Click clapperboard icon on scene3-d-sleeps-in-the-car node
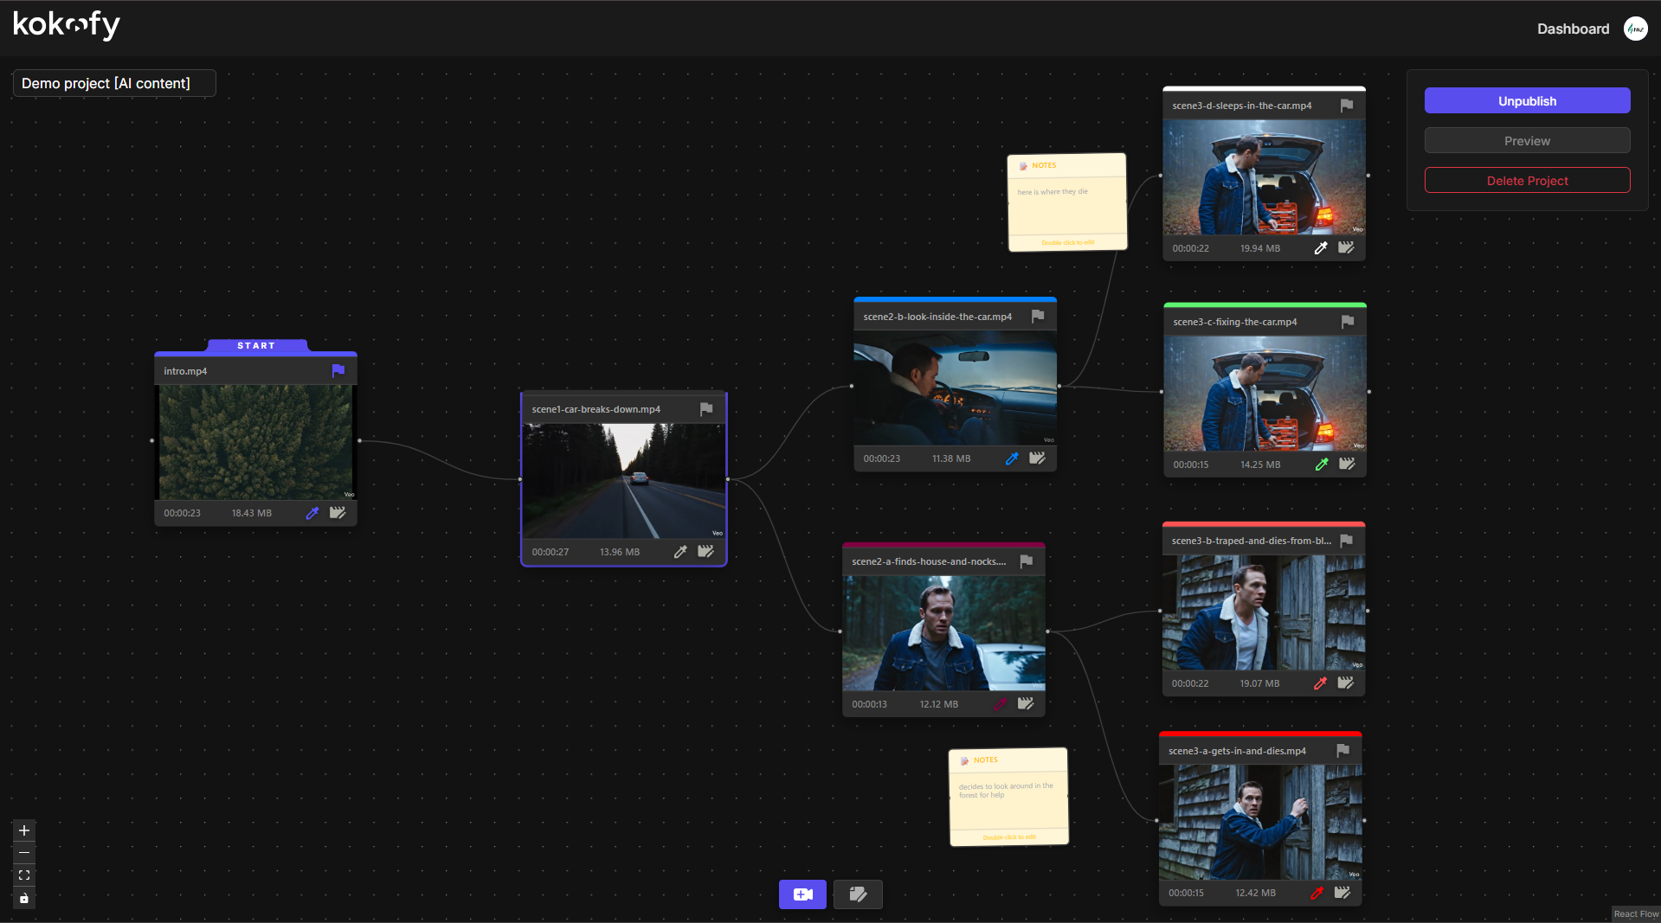 (1346, 248)
